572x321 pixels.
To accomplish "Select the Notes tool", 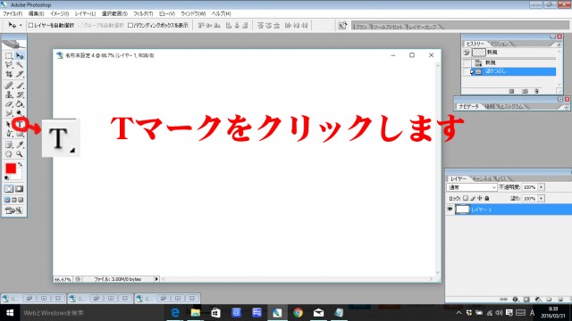I will coord(9,144).
